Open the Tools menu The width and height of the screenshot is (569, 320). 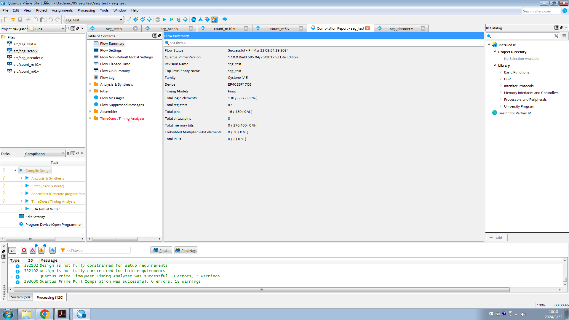coord(104,10)
